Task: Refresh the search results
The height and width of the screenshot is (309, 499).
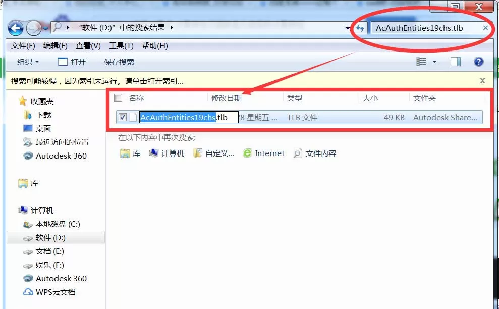Action: pos(360,28)
